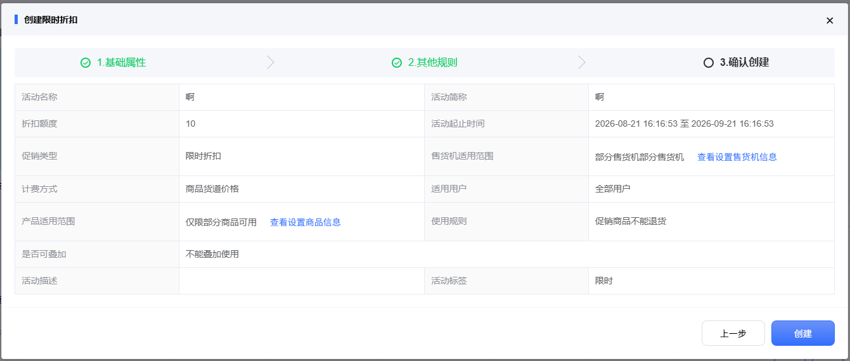
Task: Open 查看设置商品信息 link
Action: tap(306, 222)
